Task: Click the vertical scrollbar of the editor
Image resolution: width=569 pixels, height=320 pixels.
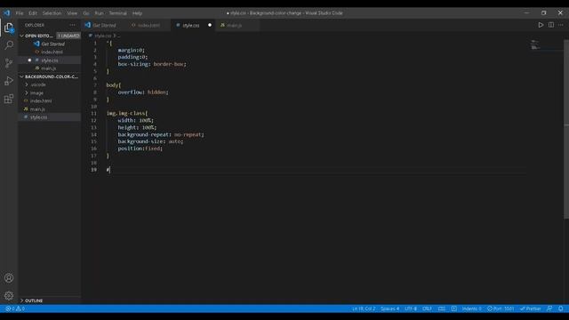Action: click(x=566, y=129)
